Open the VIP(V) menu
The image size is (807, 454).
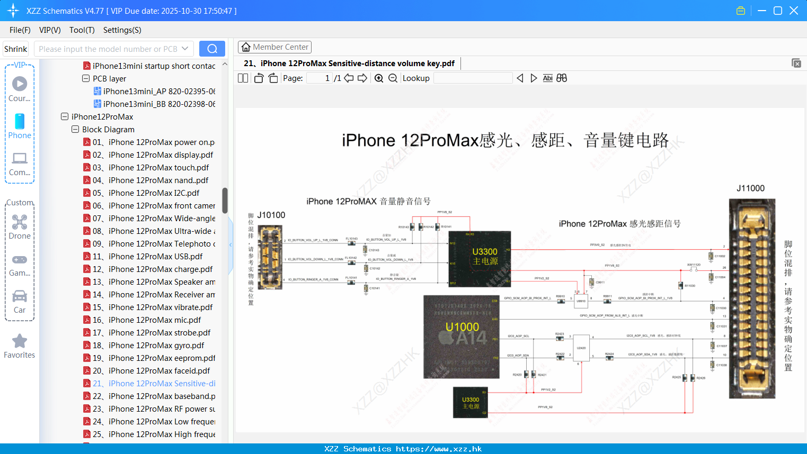coord(50,30)
